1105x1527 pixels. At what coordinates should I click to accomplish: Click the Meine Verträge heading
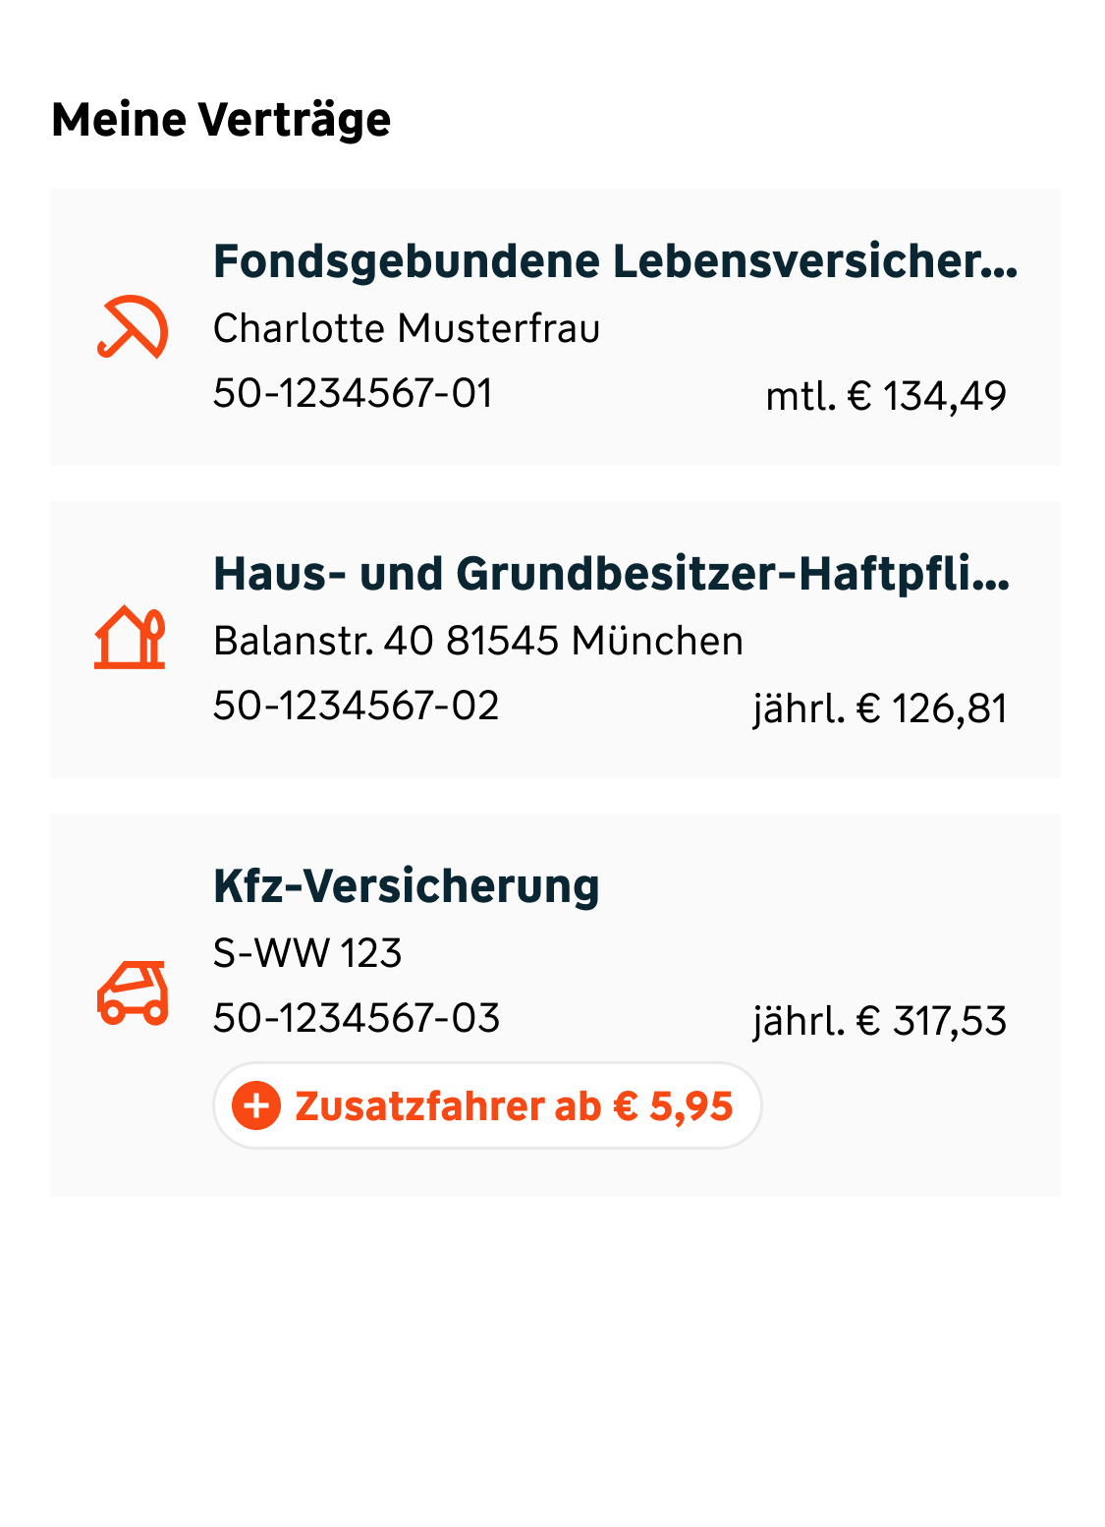point(221,120)
